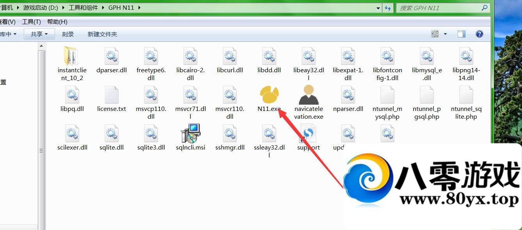Viewport: 522px width, 230px height.
Task: Select the license.txt text file
Action: pyautogui.click(x=112, y=100)
